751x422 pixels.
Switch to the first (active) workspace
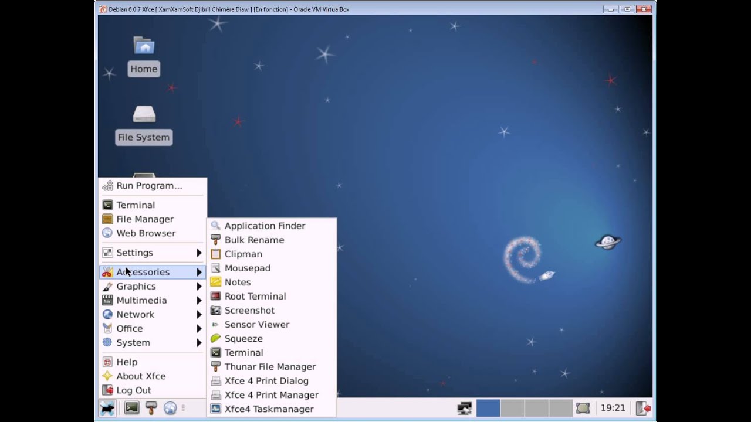488,408
